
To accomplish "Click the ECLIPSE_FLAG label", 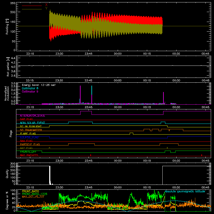I will point(29,137).
